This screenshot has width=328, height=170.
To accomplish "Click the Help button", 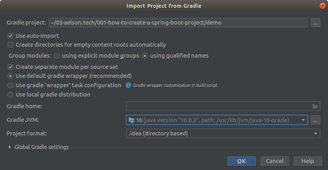I will 307,161.
